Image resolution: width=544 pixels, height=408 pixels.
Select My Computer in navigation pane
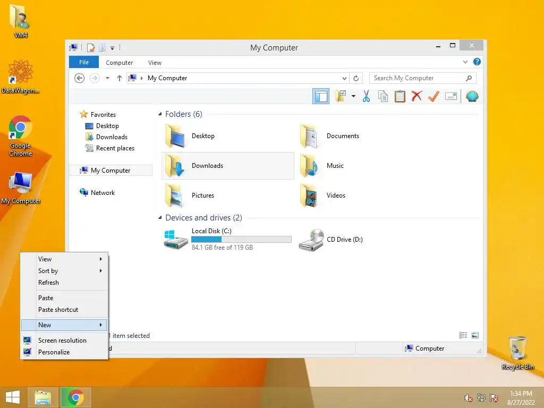(x=111, y=171)
